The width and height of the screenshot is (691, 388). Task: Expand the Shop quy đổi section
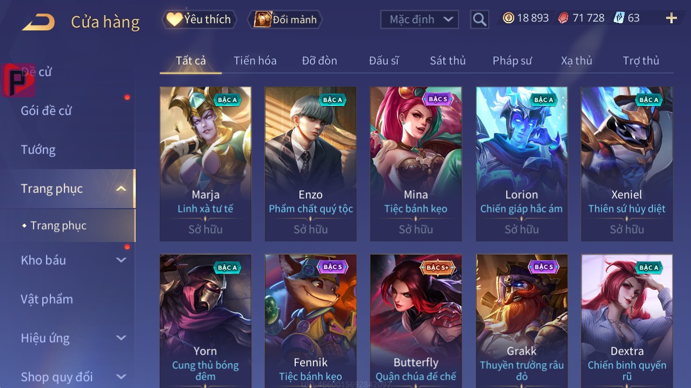pyautogui.click(x=121, y=377)
